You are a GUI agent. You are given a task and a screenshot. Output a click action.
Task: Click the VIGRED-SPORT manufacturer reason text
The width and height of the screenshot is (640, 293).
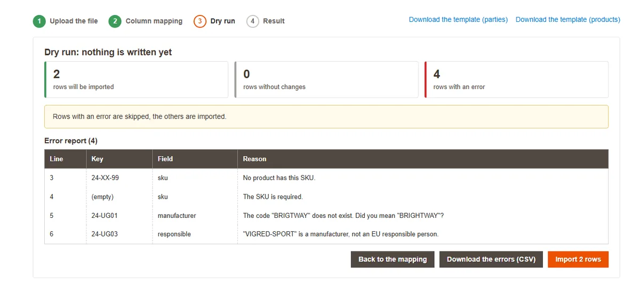point(341,234)
